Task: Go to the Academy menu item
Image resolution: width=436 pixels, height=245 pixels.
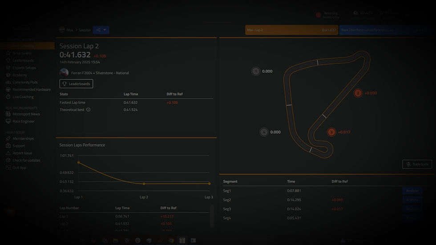Action: [20, 75]
